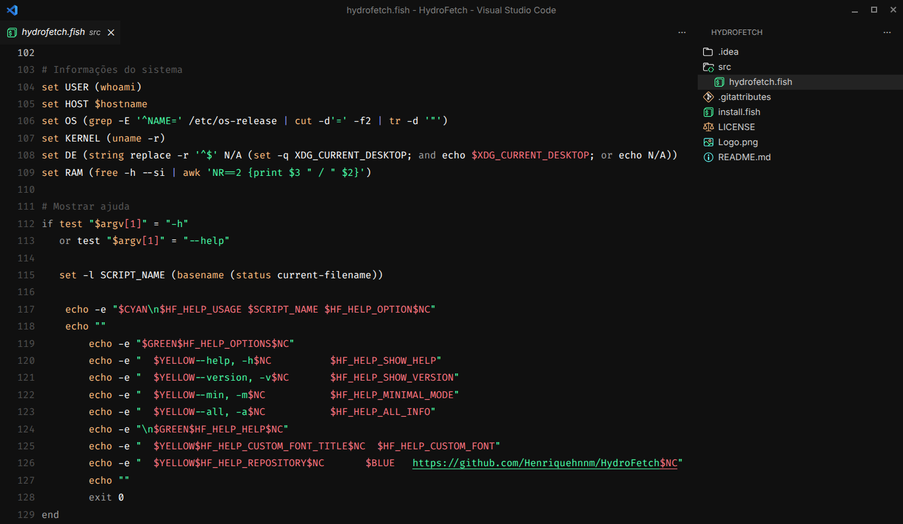Click the '# Mostrar ajuda' comment
Image resolution: width=903 pixels, height=524 pixels.
tap(85, 207)
